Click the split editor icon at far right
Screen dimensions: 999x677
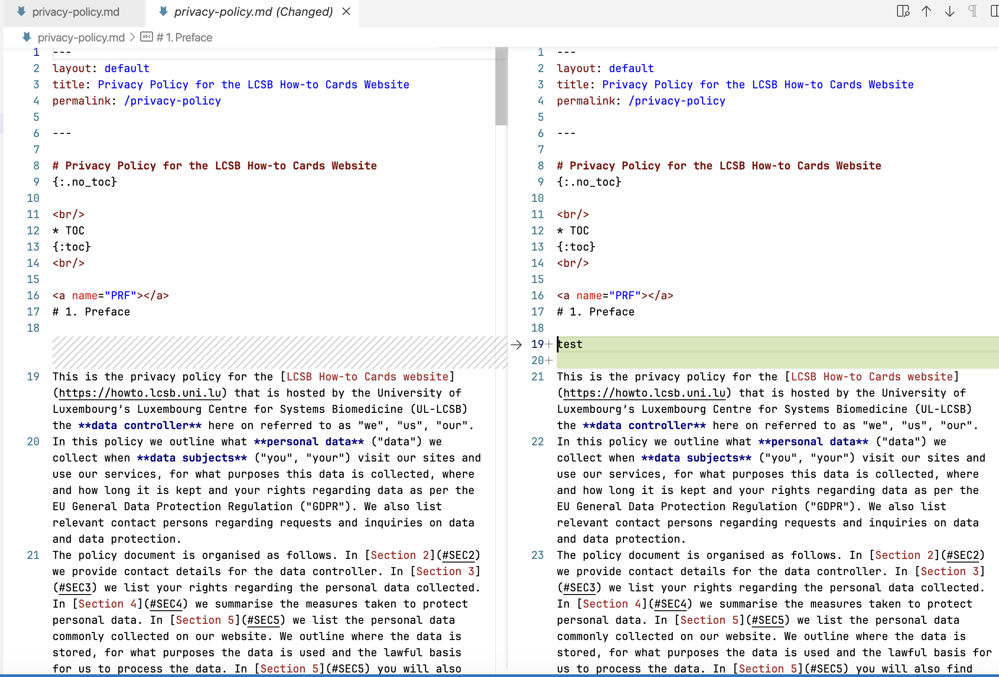click(x=994, y=11)
